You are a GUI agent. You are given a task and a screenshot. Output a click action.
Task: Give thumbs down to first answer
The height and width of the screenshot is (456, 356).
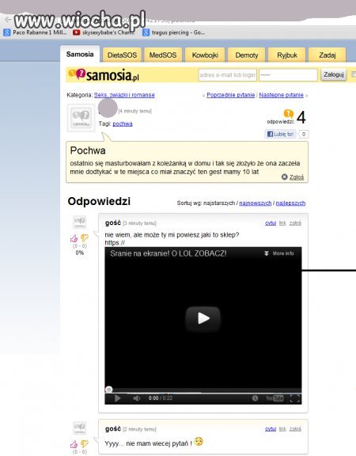pos(85,238)
